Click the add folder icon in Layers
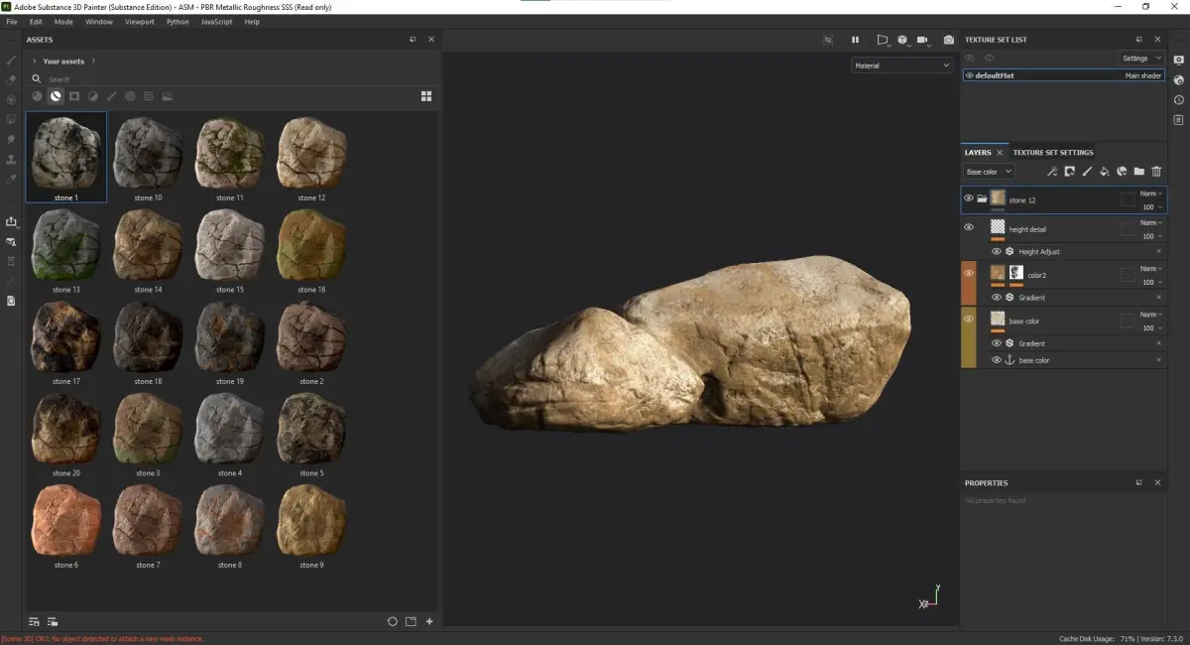The image size is (1190, 645). click(x=1138, y=172)
